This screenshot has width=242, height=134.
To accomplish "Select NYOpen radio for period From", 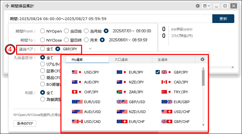I will (x=43, y=31).
